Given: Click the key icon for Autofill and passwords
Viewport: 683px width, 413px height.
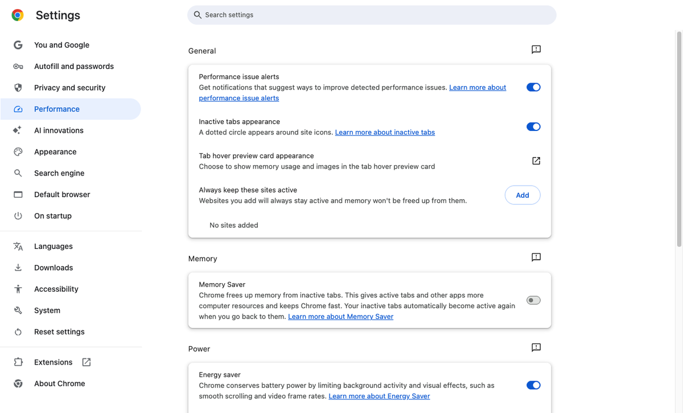Looking at the screenshot, I should [x=18, y=66].
